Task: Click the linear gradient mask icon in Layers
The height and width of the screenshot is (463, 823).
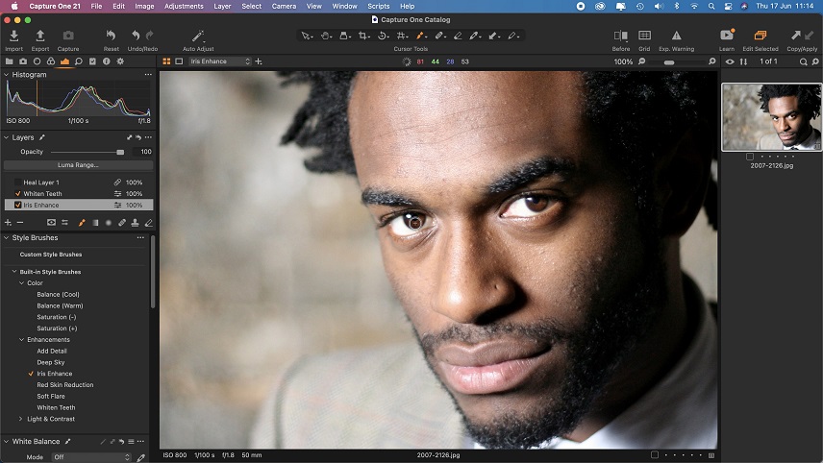Action: coord(95,223)
